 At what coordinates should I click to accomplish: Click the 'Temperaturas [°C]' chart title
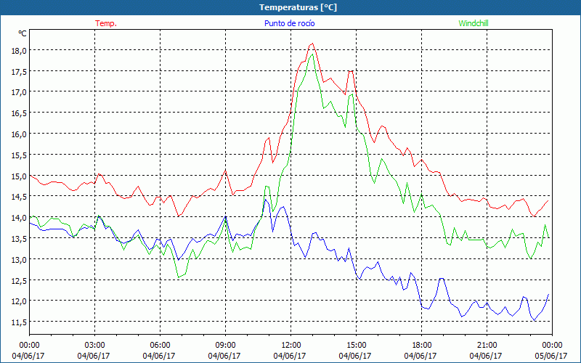point(298,7)
